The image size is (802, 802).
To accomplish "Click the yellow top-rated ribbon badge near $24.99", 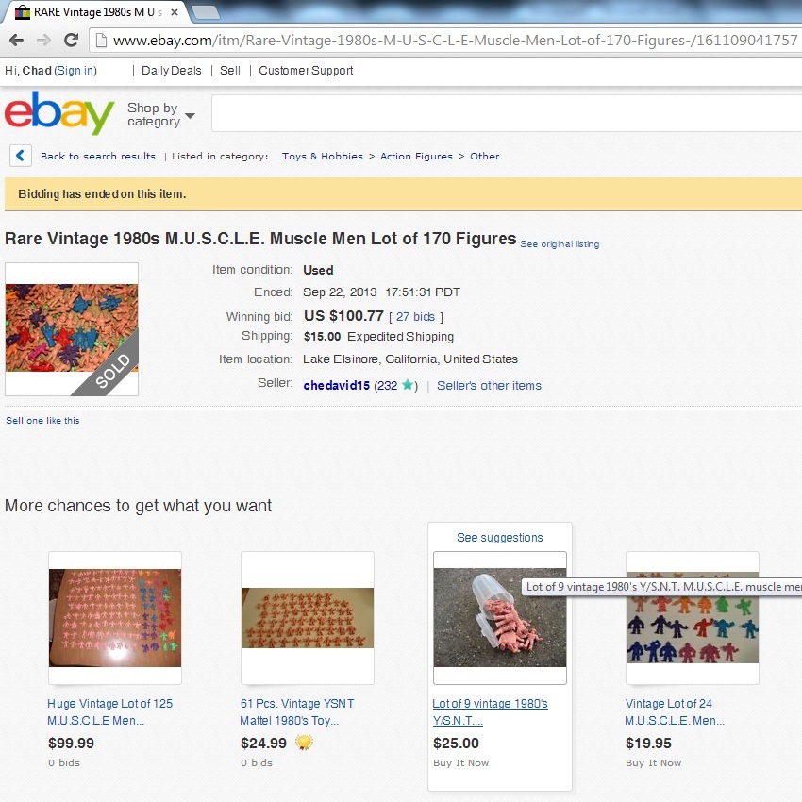I will pyautogui.click(x=304, y=743).
